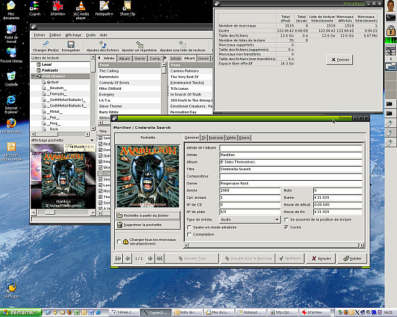Go to previous track in Détails dialog

point(128,258)
